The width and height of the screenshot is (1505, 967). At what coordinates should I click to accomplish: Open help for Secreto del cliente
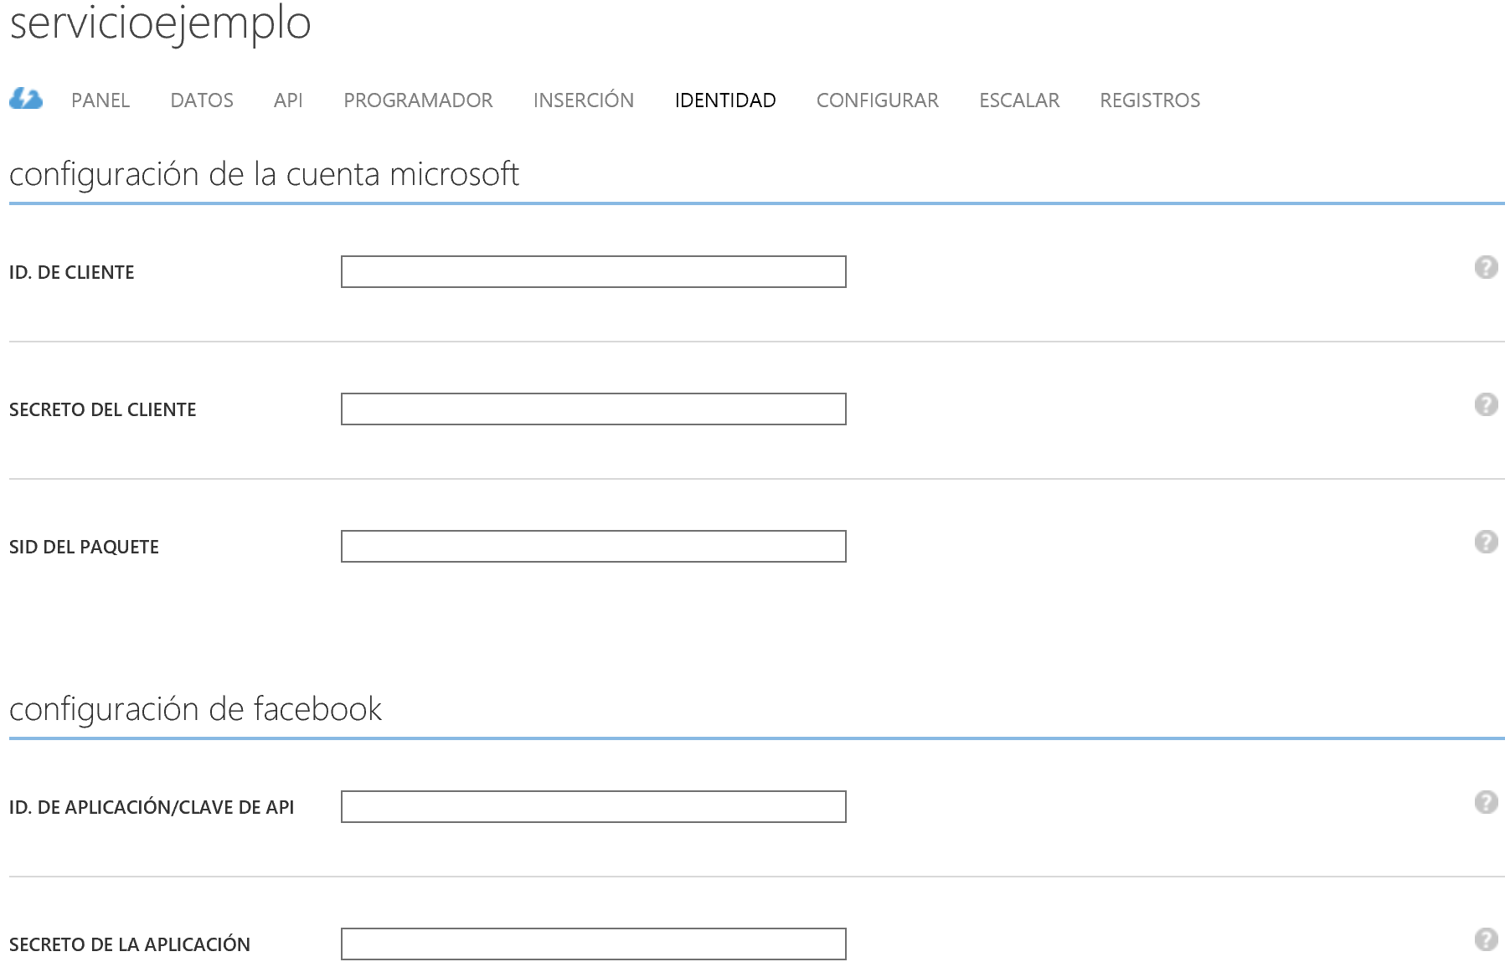1486,404
